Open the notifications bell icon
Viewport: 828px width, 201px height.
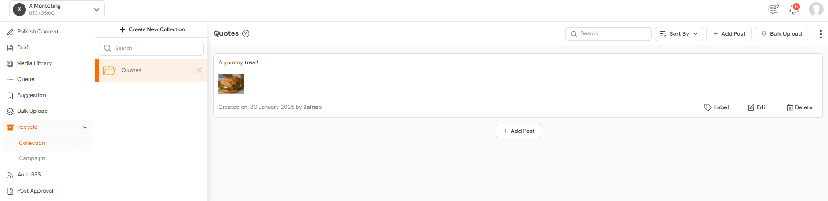coord(794,9)
